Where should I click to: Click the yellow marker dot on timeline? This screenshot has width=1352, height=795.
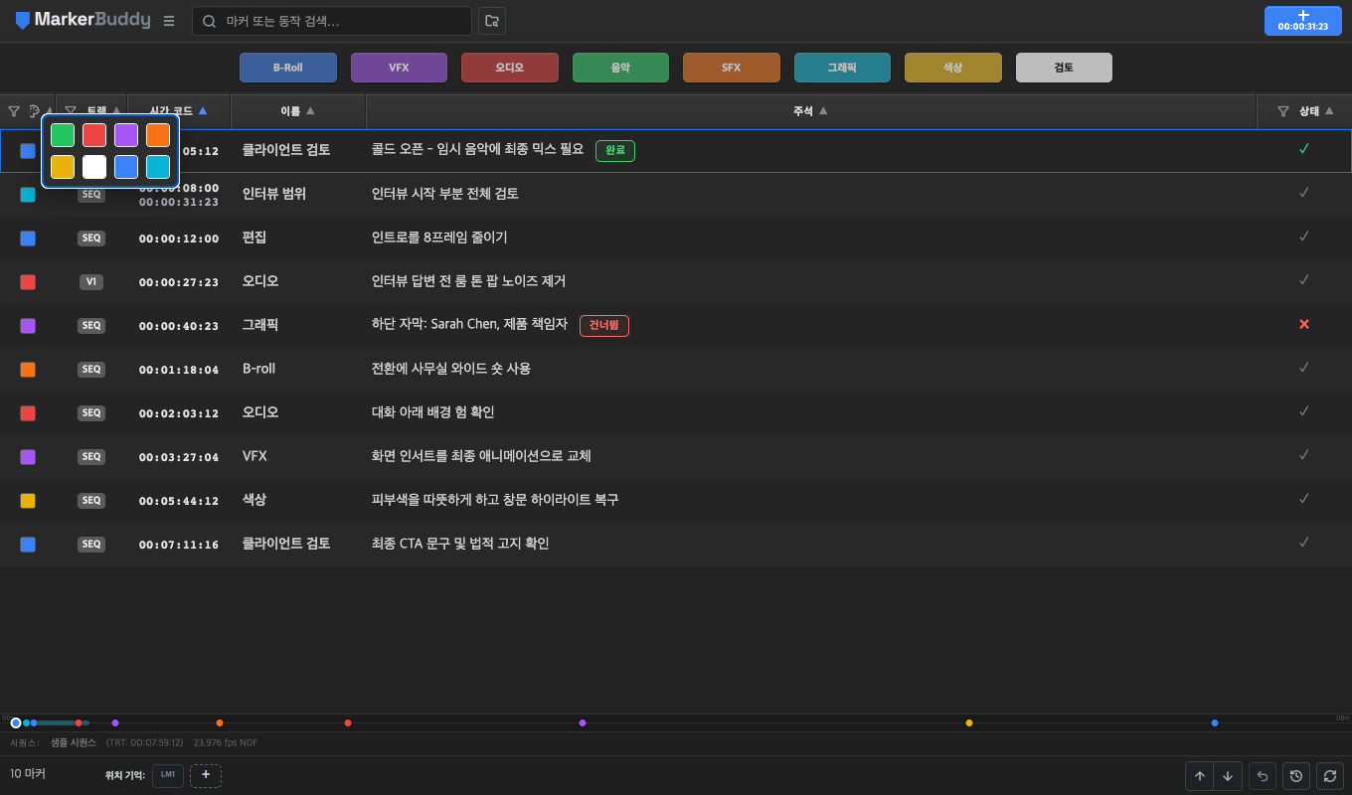pos(969,722)
